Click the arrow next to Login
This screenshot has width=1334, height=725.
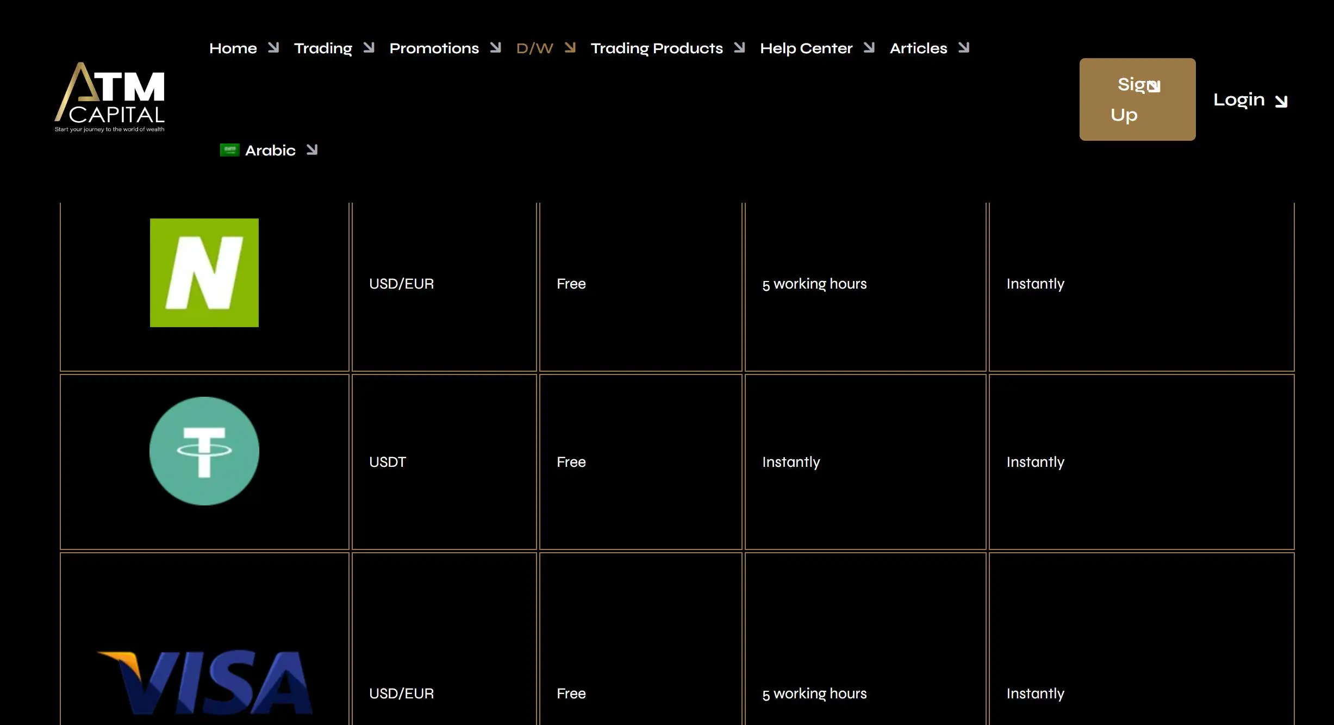tap(1281, 102)
